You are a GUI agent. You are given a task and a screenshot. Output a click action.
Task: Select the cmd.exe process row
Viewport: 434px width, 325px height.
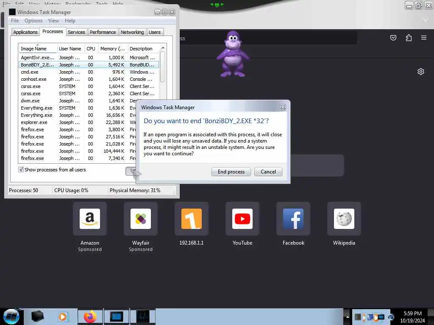pos(89,72)
